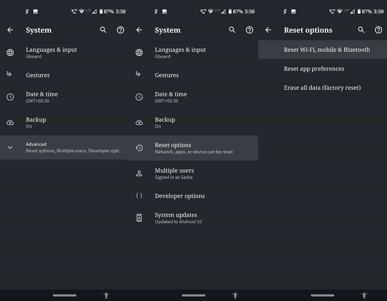The height and width of the screenshot is (301, 387).
Task: Tap the home gesture pill on Reset options screen
Action: click(323, 295)
